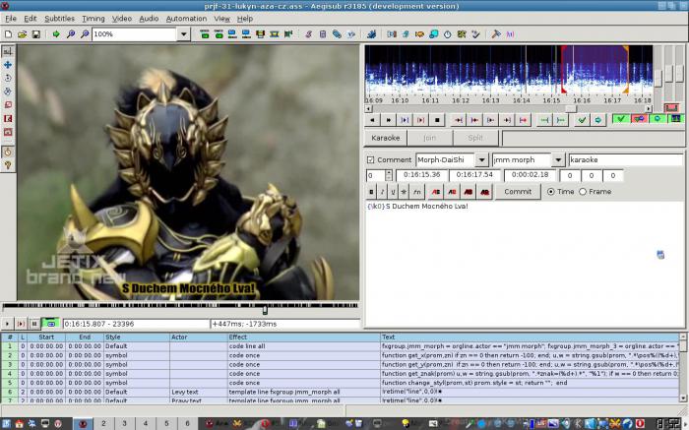Open the Audio menu
The width and height of the screenshot is (689, 430).
coord(149,19)
